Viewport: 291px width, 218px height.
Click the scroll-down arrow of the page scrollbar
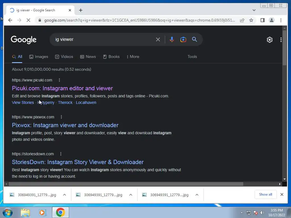pyautogui.click(x=284, y=179)
